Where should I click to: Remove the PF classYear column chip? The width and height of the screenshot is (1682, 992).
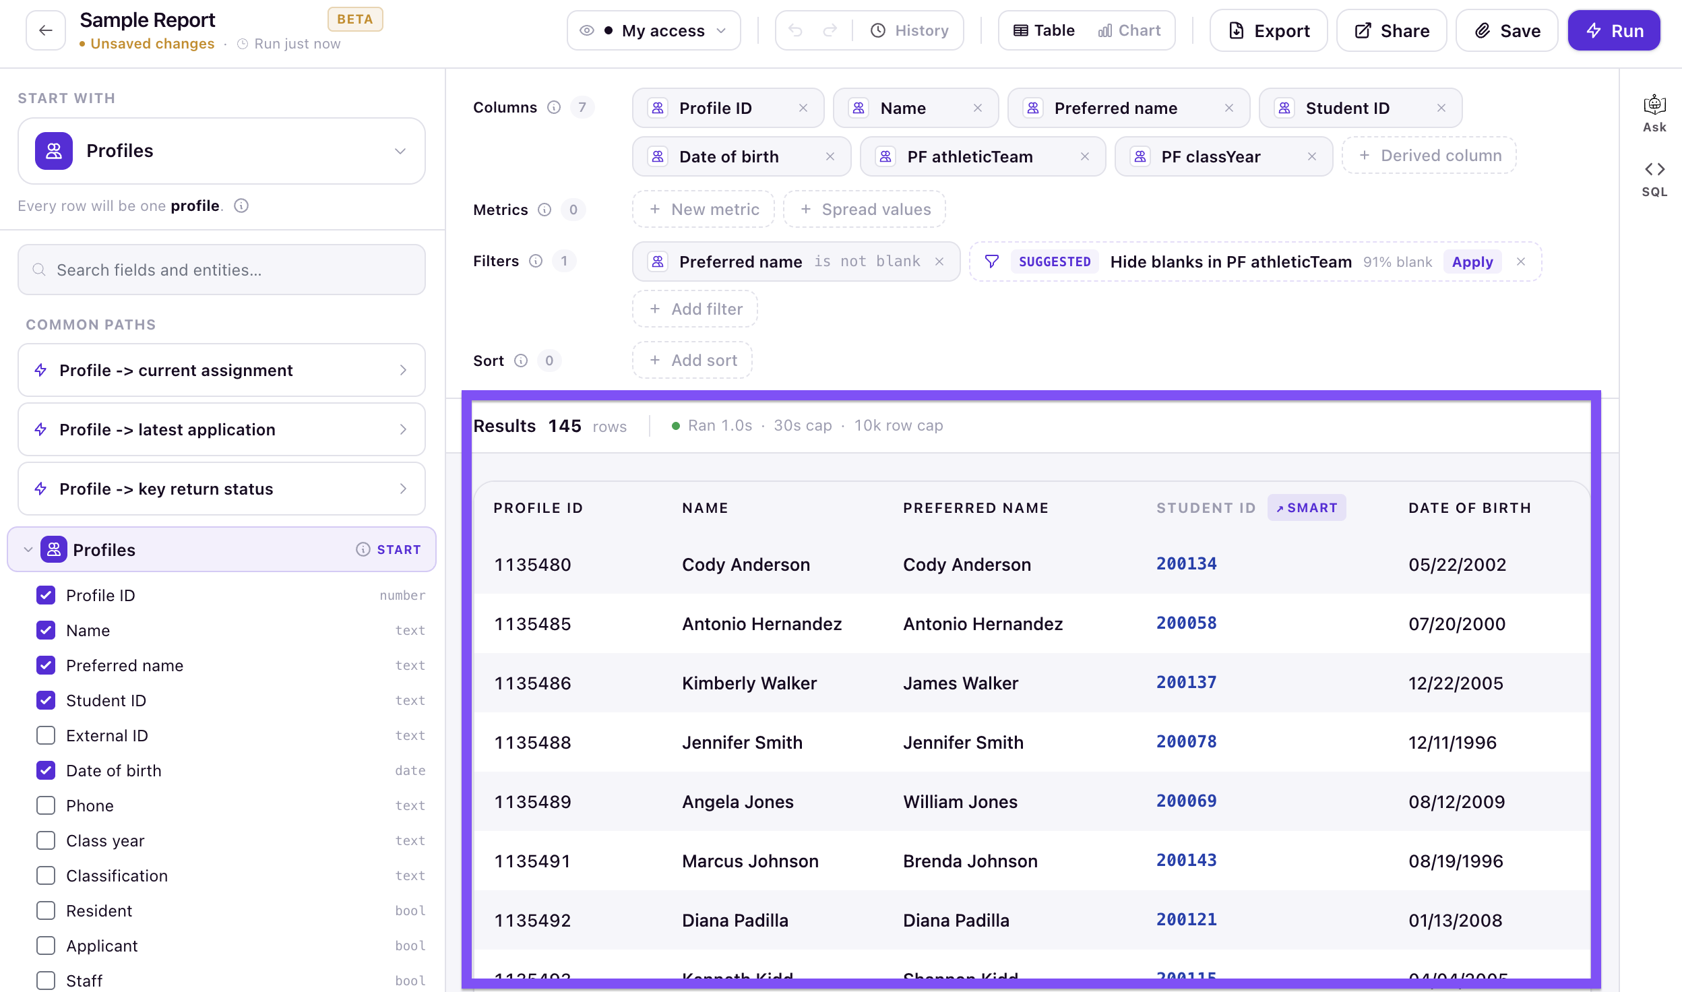[1312, 156]
